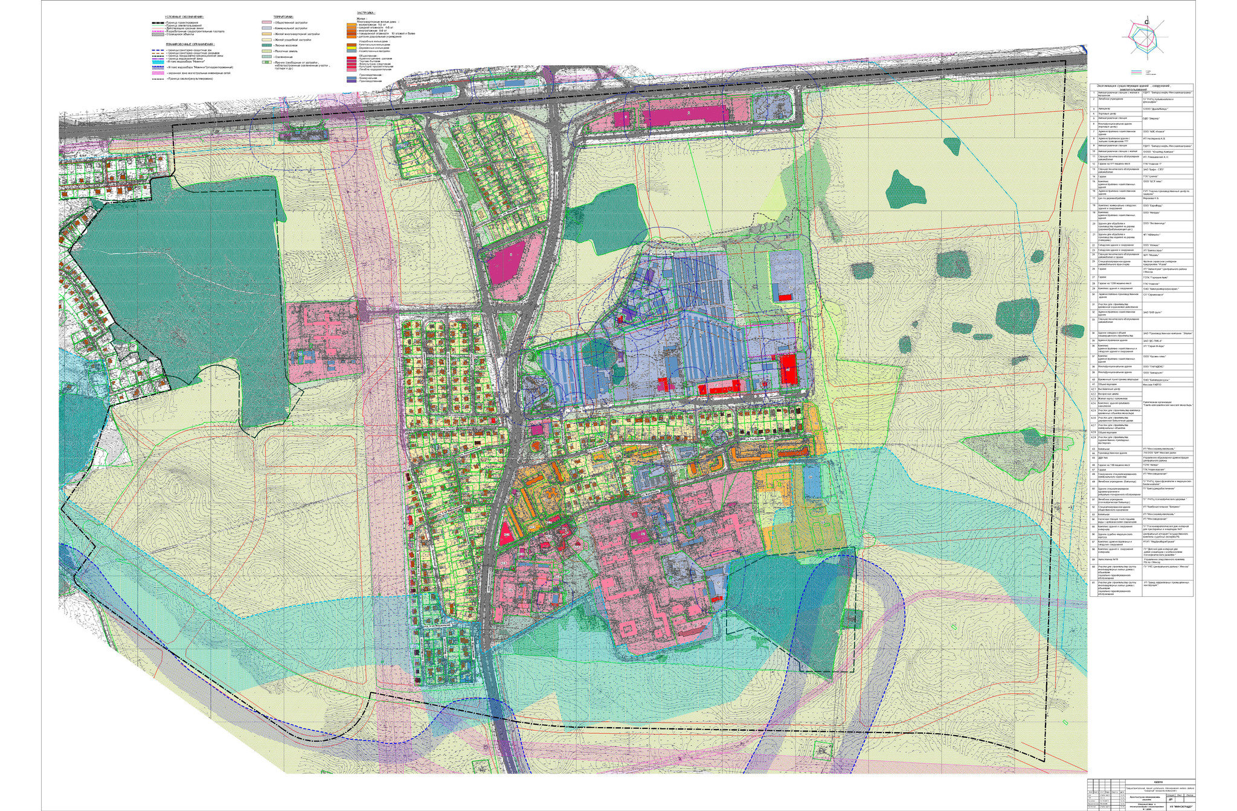
Task: Click the 'Торговый центр' table row
Action: click(1116, 114)
